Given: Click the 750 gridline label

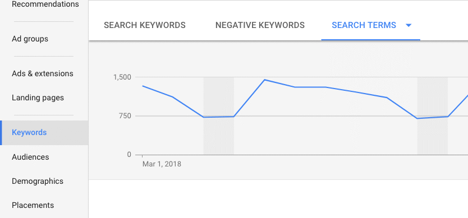Looking at the screenshot, I should point(125,115).
